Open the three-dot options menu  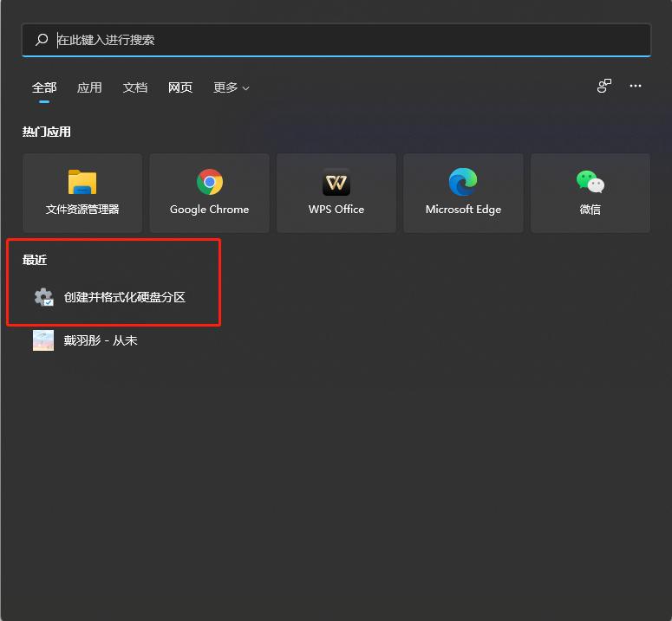(636, 86)
